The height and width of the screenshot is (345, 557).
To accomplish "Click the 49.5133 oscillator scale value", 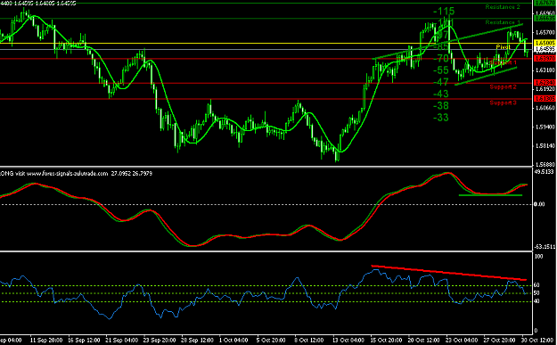I will coord(545,172).
